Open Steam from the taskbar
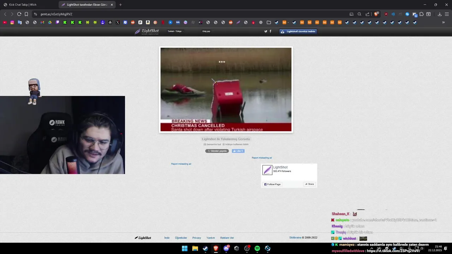Viewport: 452px width, 254px height. click(205, 248)
